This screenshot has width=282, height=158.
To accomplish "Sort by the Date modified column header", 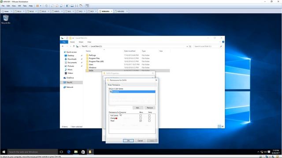I will click(130, 51).
